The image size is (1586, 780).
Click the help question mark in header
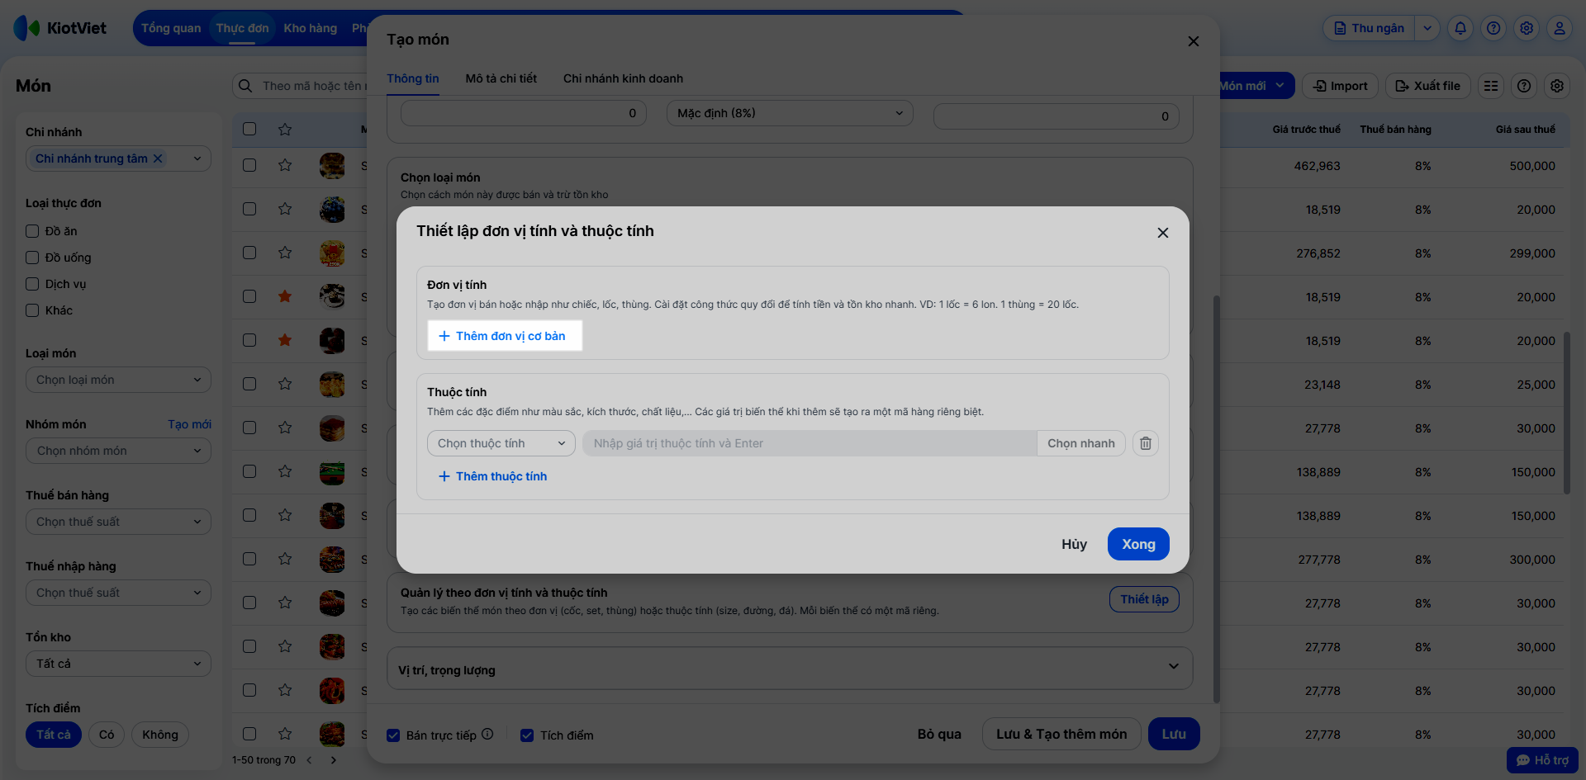coord(1493,28)
